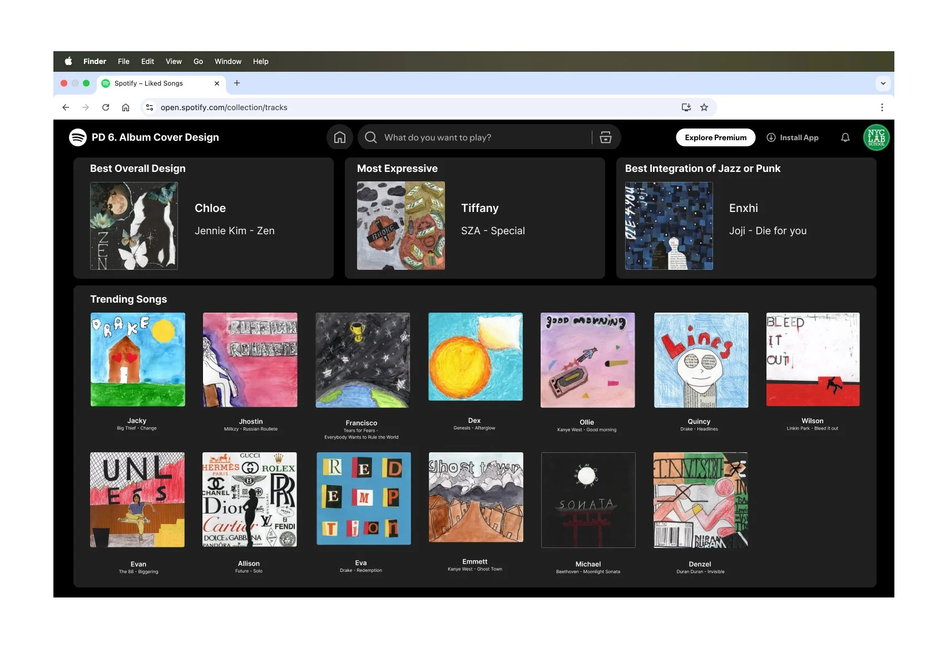Open a new browser tab
Screen dimensions: 950x652
(x=237, y=83)
